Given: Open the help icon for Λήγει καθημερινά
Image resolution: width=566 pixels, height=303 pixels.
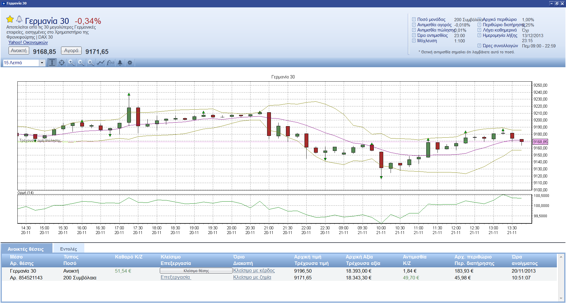Looking at the screenshot, I should click(479, 30).
